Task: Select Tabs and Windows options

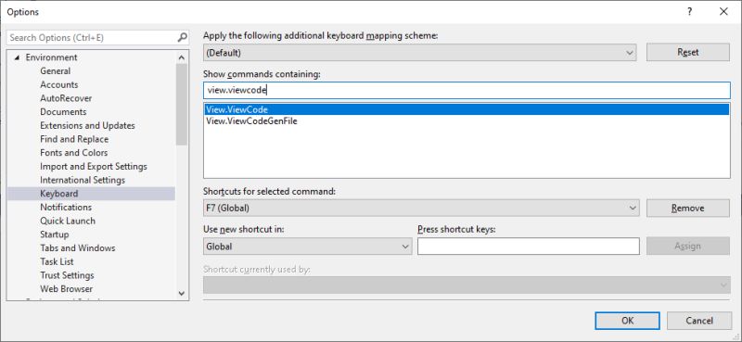Action: (x=78, y=247)
